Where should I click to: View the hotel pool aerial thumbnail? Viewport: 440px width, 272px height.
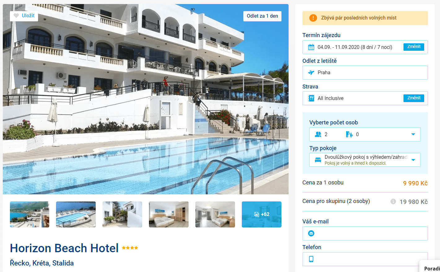[76, 214]
